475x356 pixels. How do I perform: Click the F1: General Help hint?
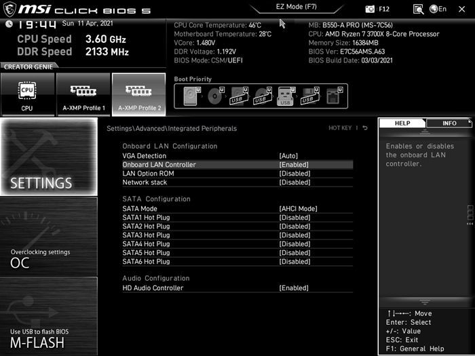pyautogui.click(x=415, y=349)
